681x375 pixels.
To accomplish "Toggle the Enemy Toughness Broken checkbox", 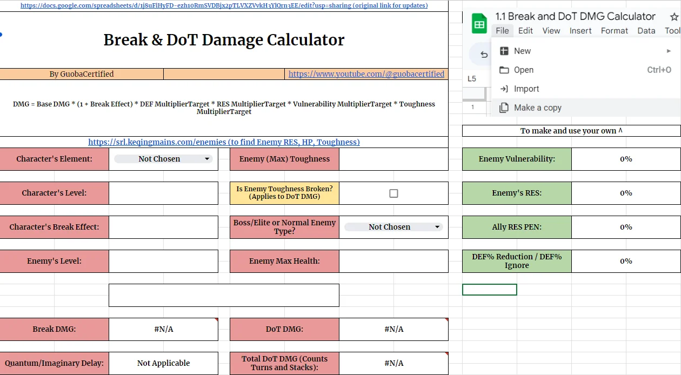I will (x=393, y=193).
